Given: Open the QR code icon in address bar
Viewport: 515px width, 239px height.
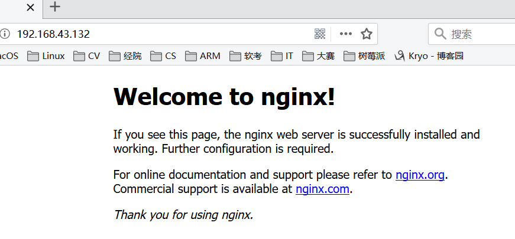Looking at the screenshot, I should pyautogui.click(x=319, y=34).
